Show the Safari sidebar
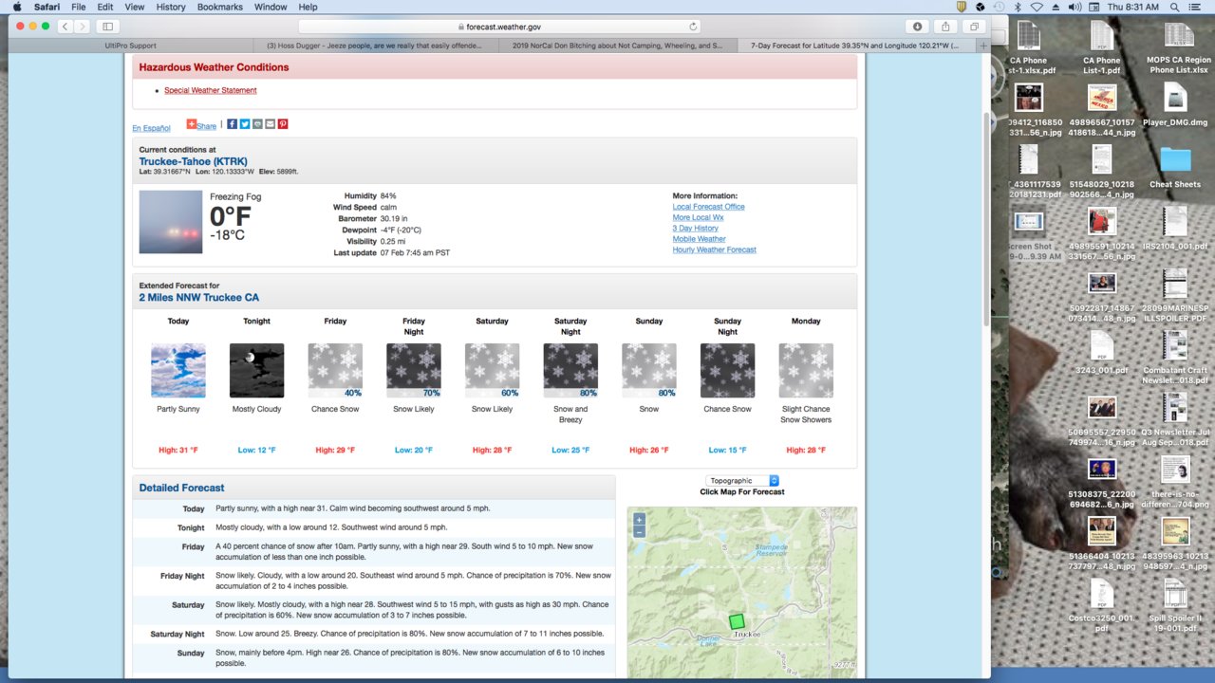The width and height of the screenshot is (1215, 683). pyautogui.click(x=107, y=27)
